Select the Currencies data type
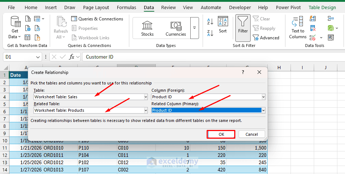345x174 pixels. pos(176,28)
